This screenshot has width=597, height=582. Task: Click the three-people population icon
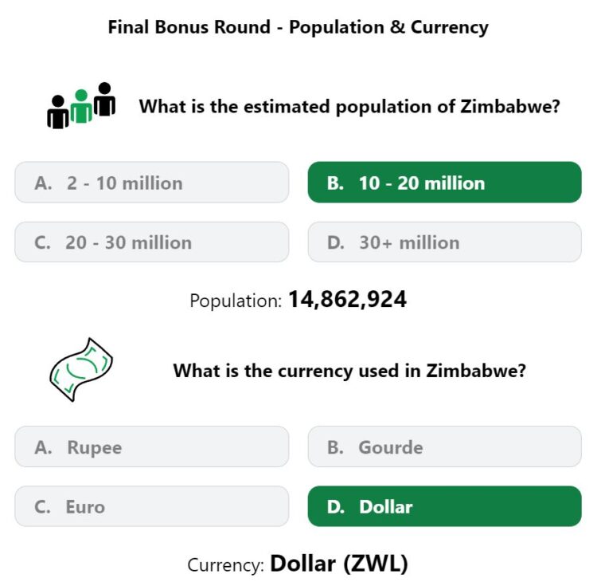click(81, 106)
